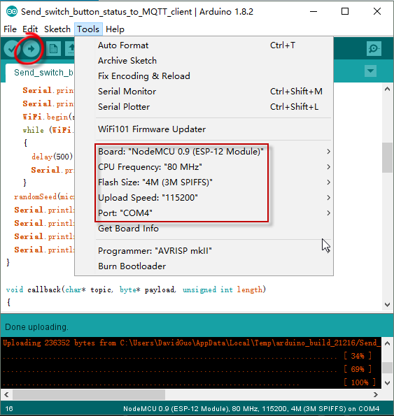The height and width of the screenshot is (416, 394).
Task: Click Get Board Info
Action: pos(204,229)
